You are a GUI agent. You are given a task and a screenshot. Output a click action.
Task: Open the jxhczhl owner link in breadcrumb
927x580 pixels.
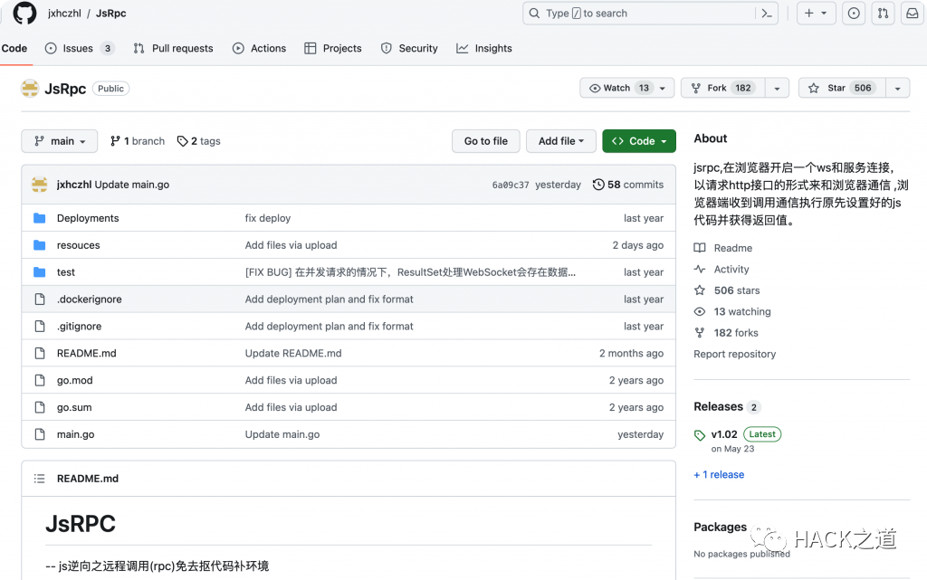point(64,13)
